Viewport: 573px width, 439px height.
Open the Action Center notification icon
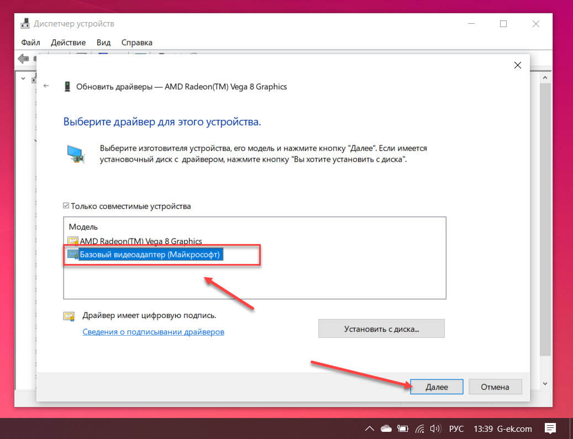pos(550,429)
